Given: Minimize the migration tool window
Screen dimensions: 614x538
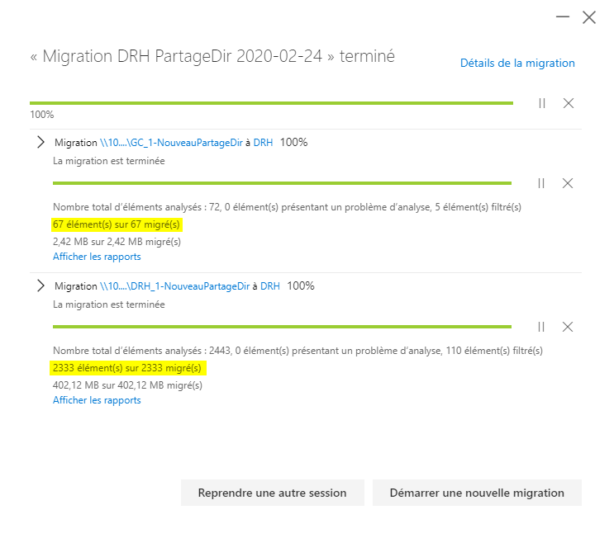Looking at the screenshot, I should 563,17.
